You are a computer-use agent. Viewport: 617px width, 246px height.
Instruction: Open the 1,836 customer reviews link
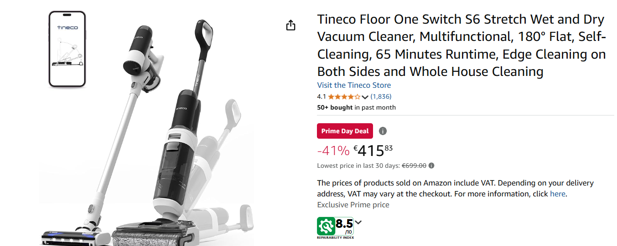point(381,96)
